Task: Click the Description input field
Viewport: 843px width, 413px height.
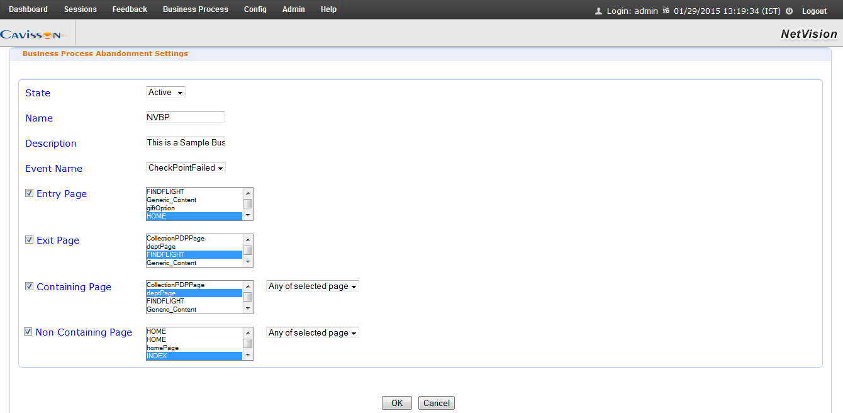Action: click(x=186, y=142)
